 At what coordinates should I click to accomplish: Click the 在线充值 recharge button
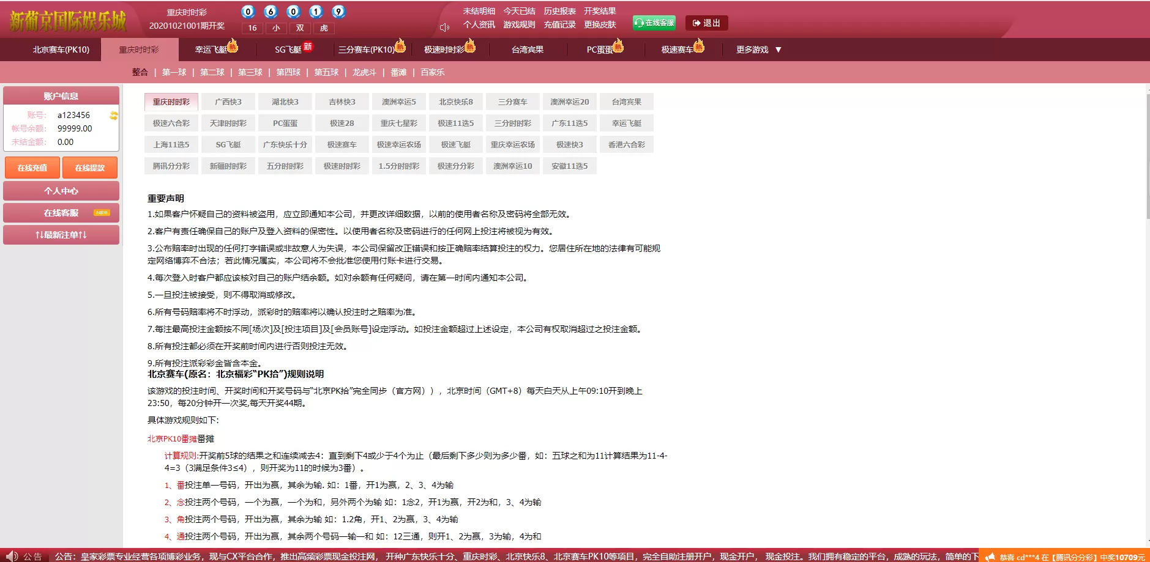tap(32, 167)
